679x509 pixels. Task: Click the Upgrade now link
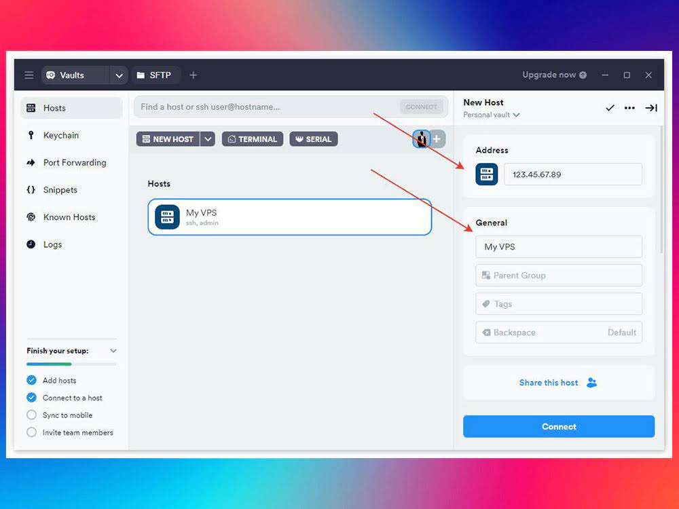click(x=554, y=75)
